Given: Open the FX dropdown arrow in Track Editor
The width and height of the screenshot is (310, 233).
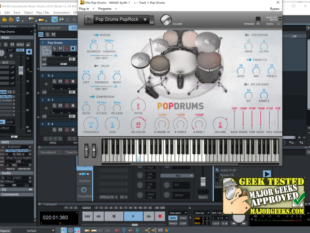Looking at the screenshot, I should (14, 92).
